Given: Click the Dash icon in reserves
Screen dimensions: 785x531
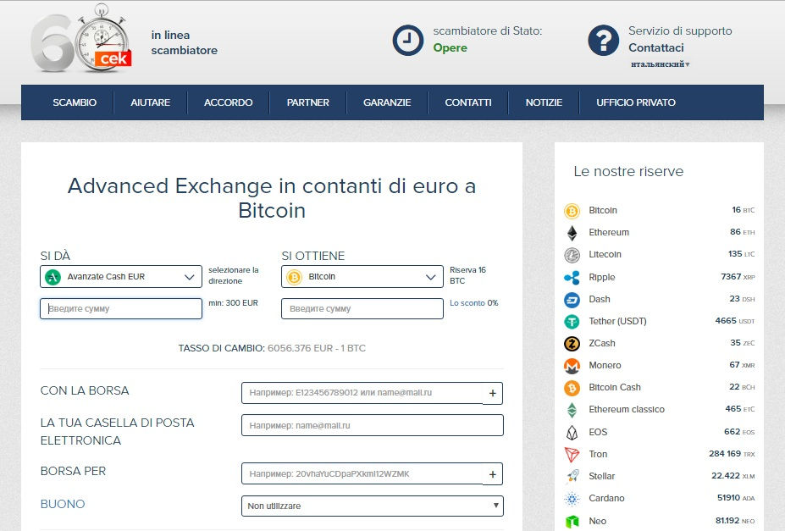Looking at the screenshot, I should (572, 299).
